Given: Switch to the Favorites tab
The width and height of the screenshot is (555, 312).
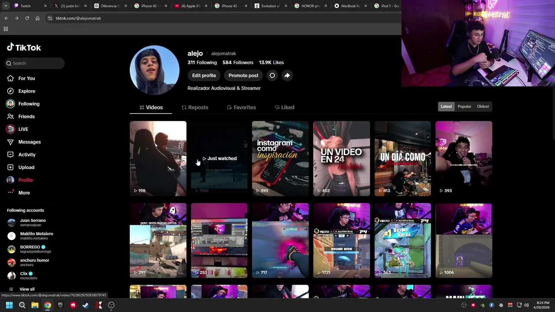Looking at the screenshot, I should tap(242, 107).
